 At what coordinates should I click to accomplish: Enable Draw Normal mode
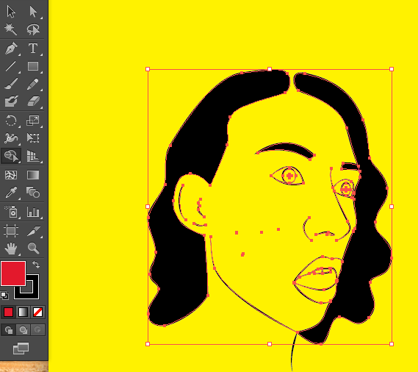point(9,330)
